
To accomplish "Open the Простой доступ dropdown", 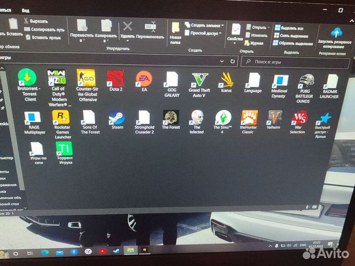I will [x=203, y=33].
